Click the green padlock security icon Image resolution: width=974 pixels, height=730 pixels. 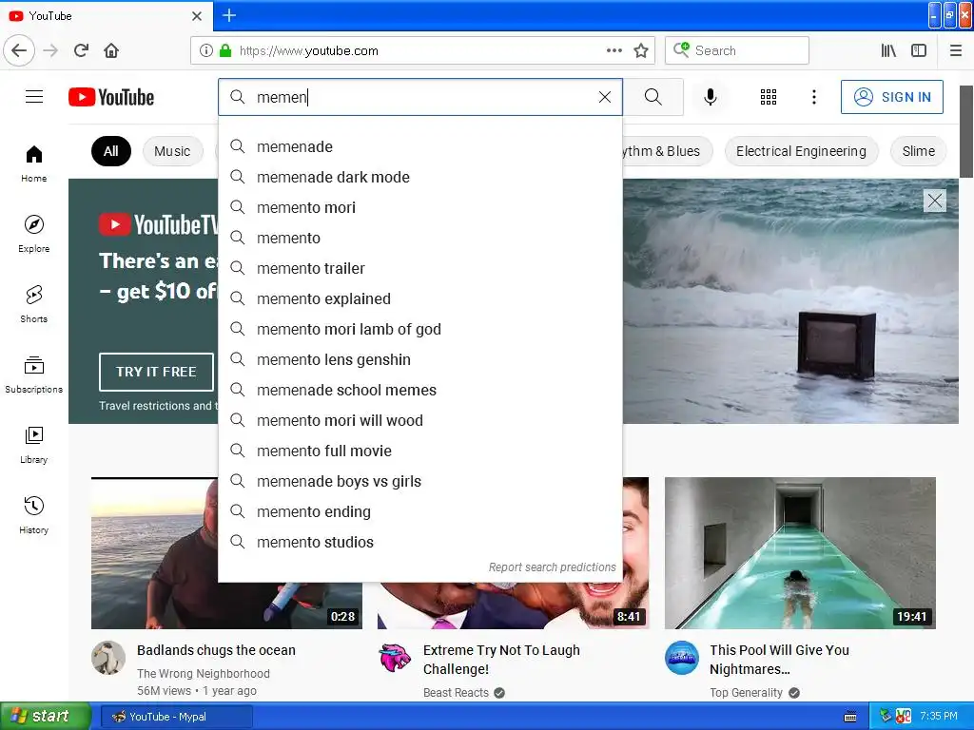225,50
